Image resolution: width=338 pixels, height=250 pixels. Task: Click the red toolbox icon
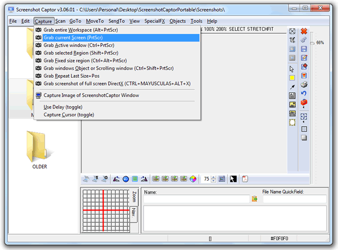[x=304, y=102]
